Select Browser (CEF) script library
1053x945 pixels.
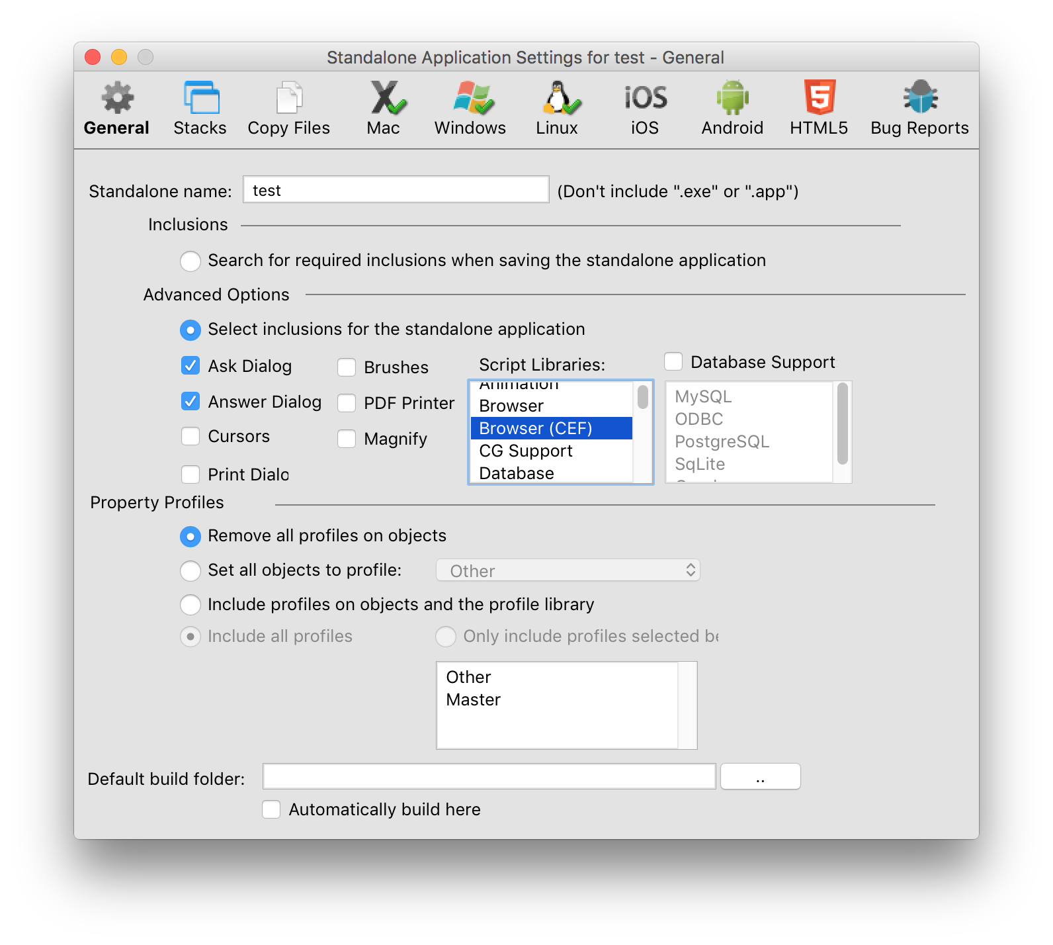552,428
